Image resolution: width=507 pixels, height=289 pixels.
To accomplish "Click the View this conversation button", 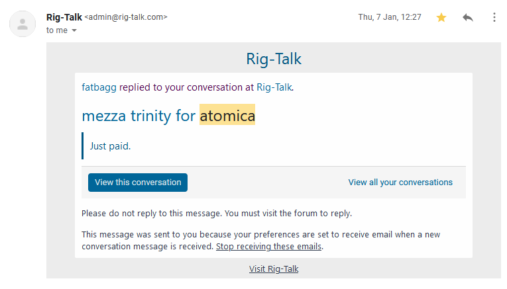I will pyautogui.click(x=138, y=183).
